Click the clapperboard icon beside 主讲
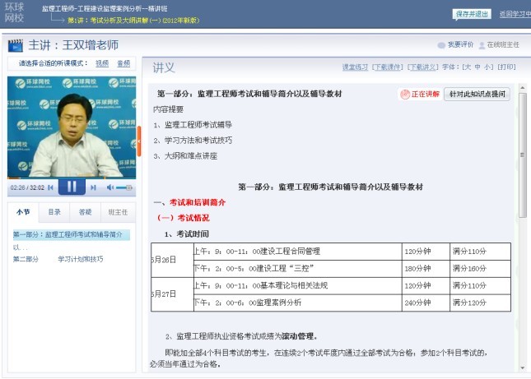Image resolution: width=531 pixels, height=379 pixels. pyautogui.click(x=15, y=45)
